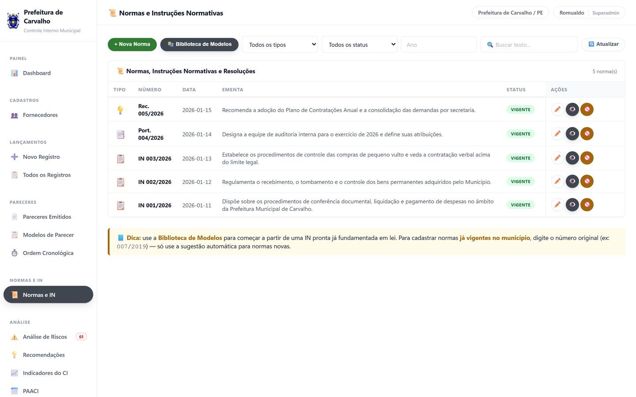Click the VIGENTE badge for IN 001/2026
The height and width of the screenshot is (397, 636).
pos(521,205)
